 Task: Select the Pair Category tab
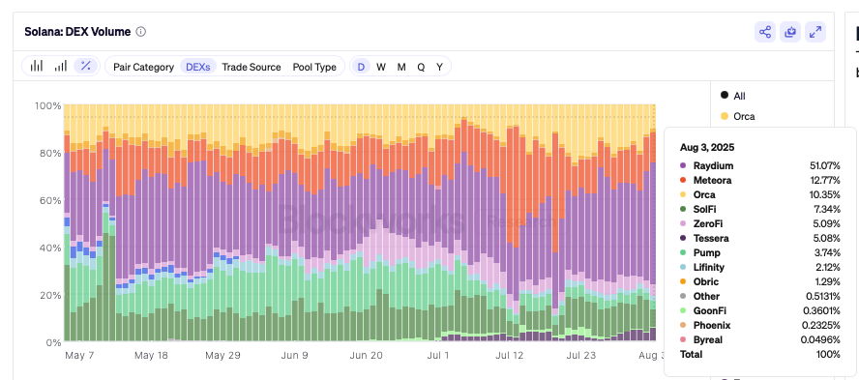pyautogui.click(x=143, y=67)
